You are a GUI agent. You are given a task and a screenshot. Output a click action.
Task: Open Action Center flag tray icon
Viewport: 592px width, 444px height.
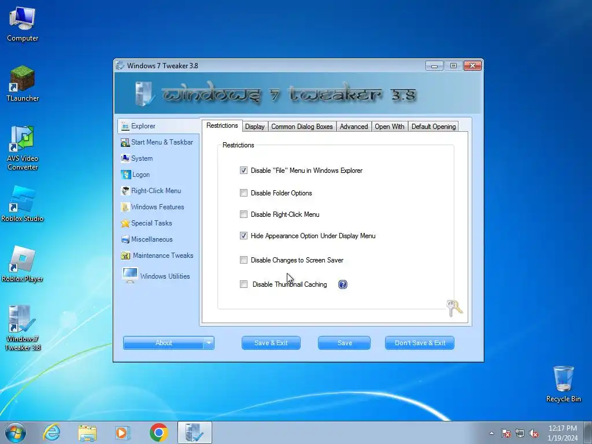(x=505, y=434)
